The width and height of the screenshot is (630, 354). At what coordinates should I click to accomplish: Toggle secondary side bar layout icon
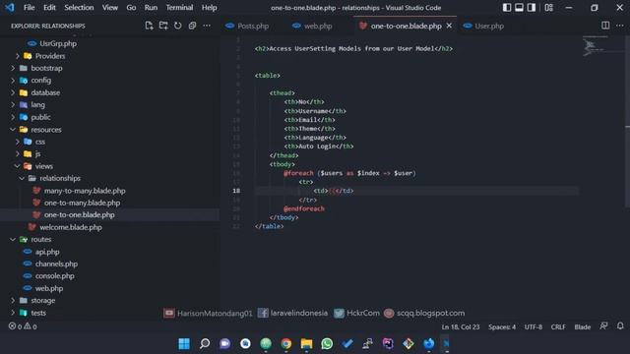[x=532, y=8]
